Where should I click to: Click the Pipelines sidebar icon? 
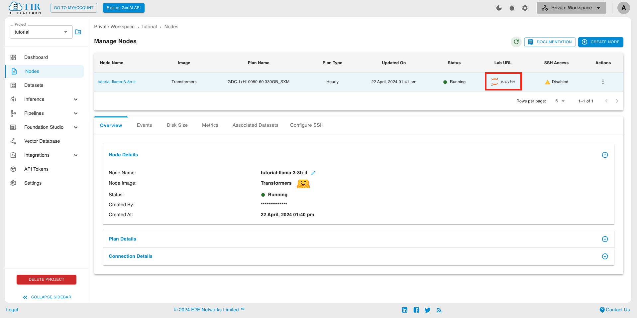[x=13, y=113]
